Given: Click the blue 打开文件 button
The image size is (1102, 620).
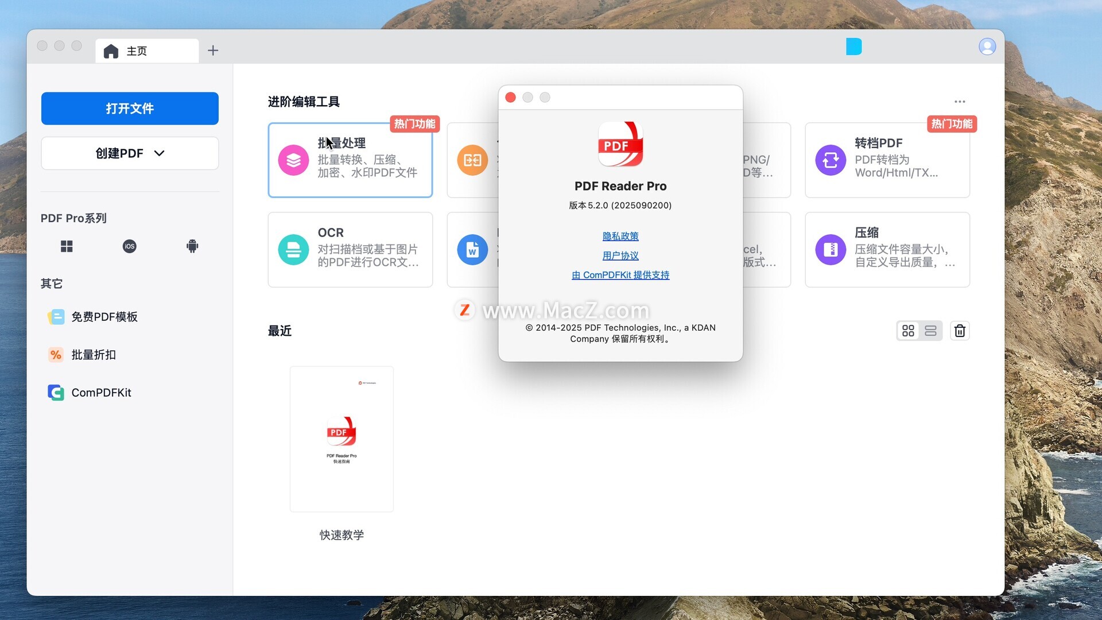Looking at the screenshot, I should (130, 108).
